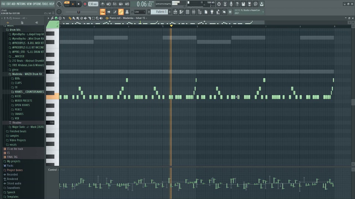This screenshot has width=355, height=199.
Task: Toggle PAT/SONG mode switch
Action: [x=67, y=4]
